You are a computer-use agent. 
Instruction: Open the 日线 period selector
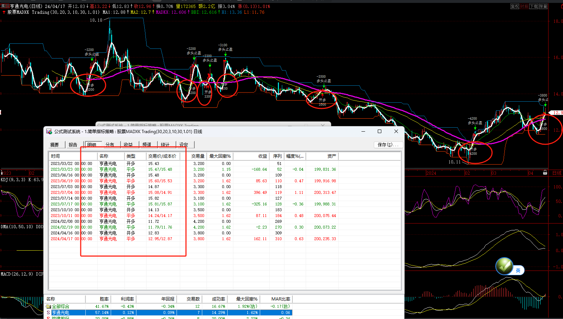(557, 173)
